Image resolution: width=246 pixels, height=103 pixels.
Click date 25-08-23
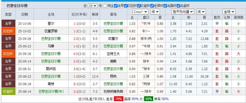(25, 76)
